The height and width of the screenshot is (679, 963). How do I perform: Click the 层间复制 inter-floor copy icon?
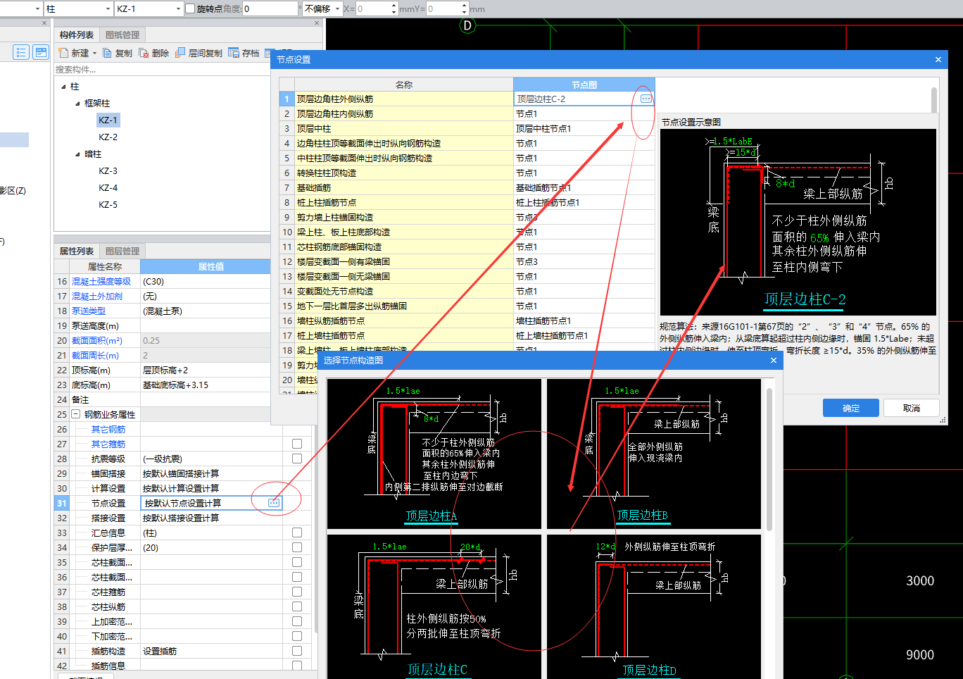[x=180, y=53]
